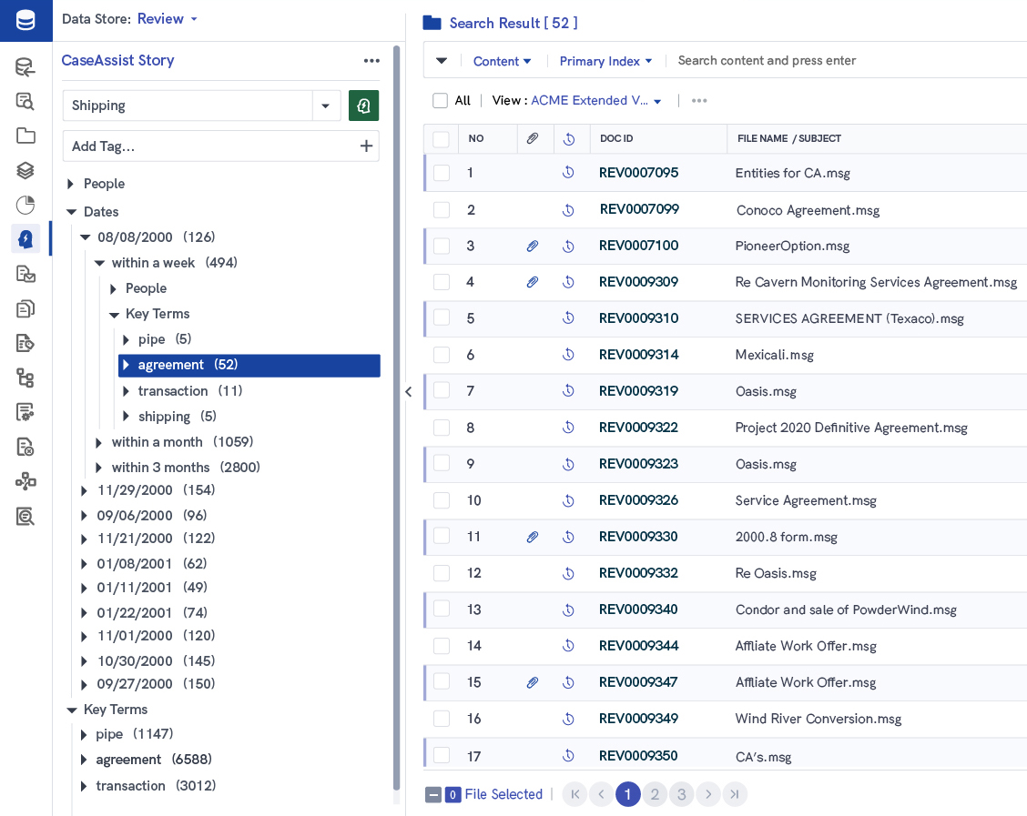Open document REV0009309 link

coord(638,282)
